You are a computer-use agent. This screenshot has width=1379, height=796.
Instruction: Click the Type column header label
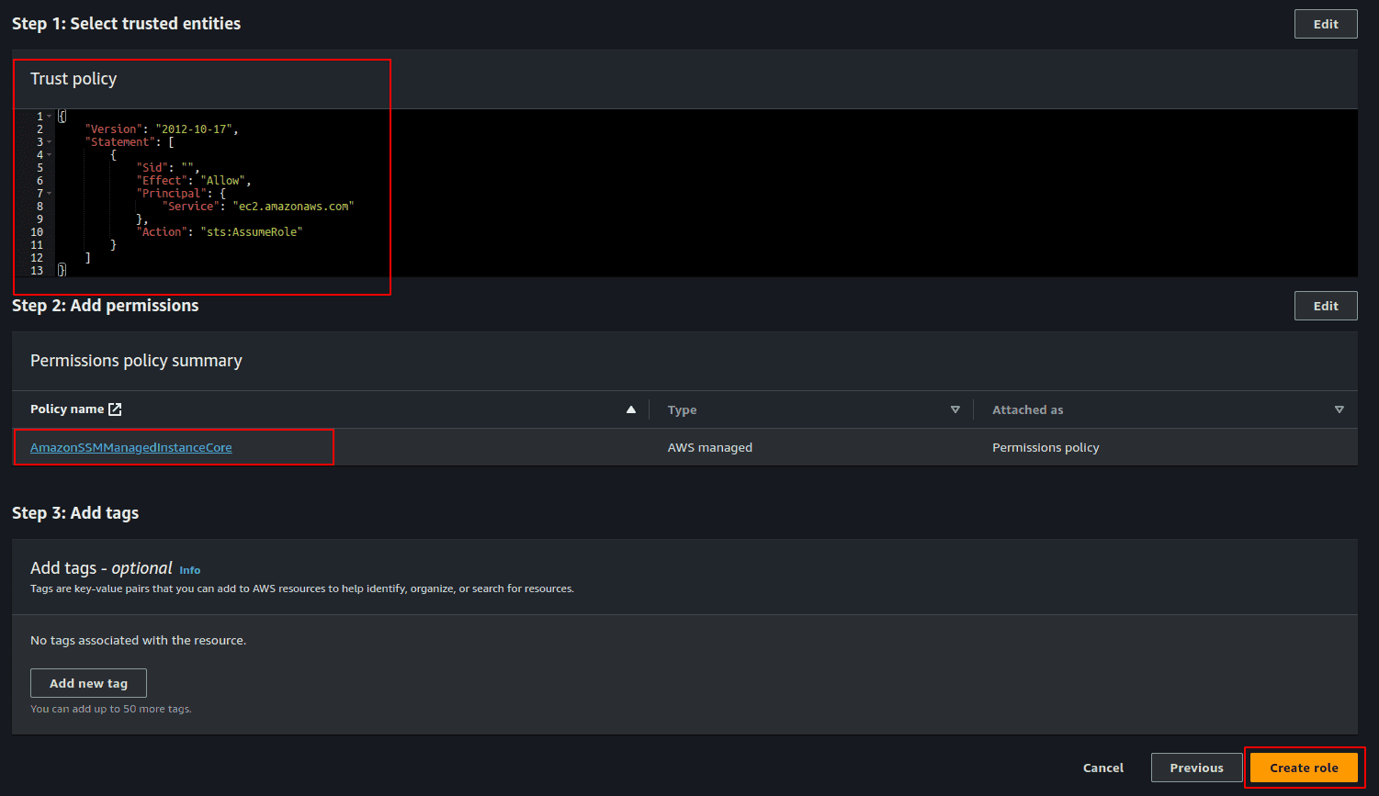[x=682, y=409]
